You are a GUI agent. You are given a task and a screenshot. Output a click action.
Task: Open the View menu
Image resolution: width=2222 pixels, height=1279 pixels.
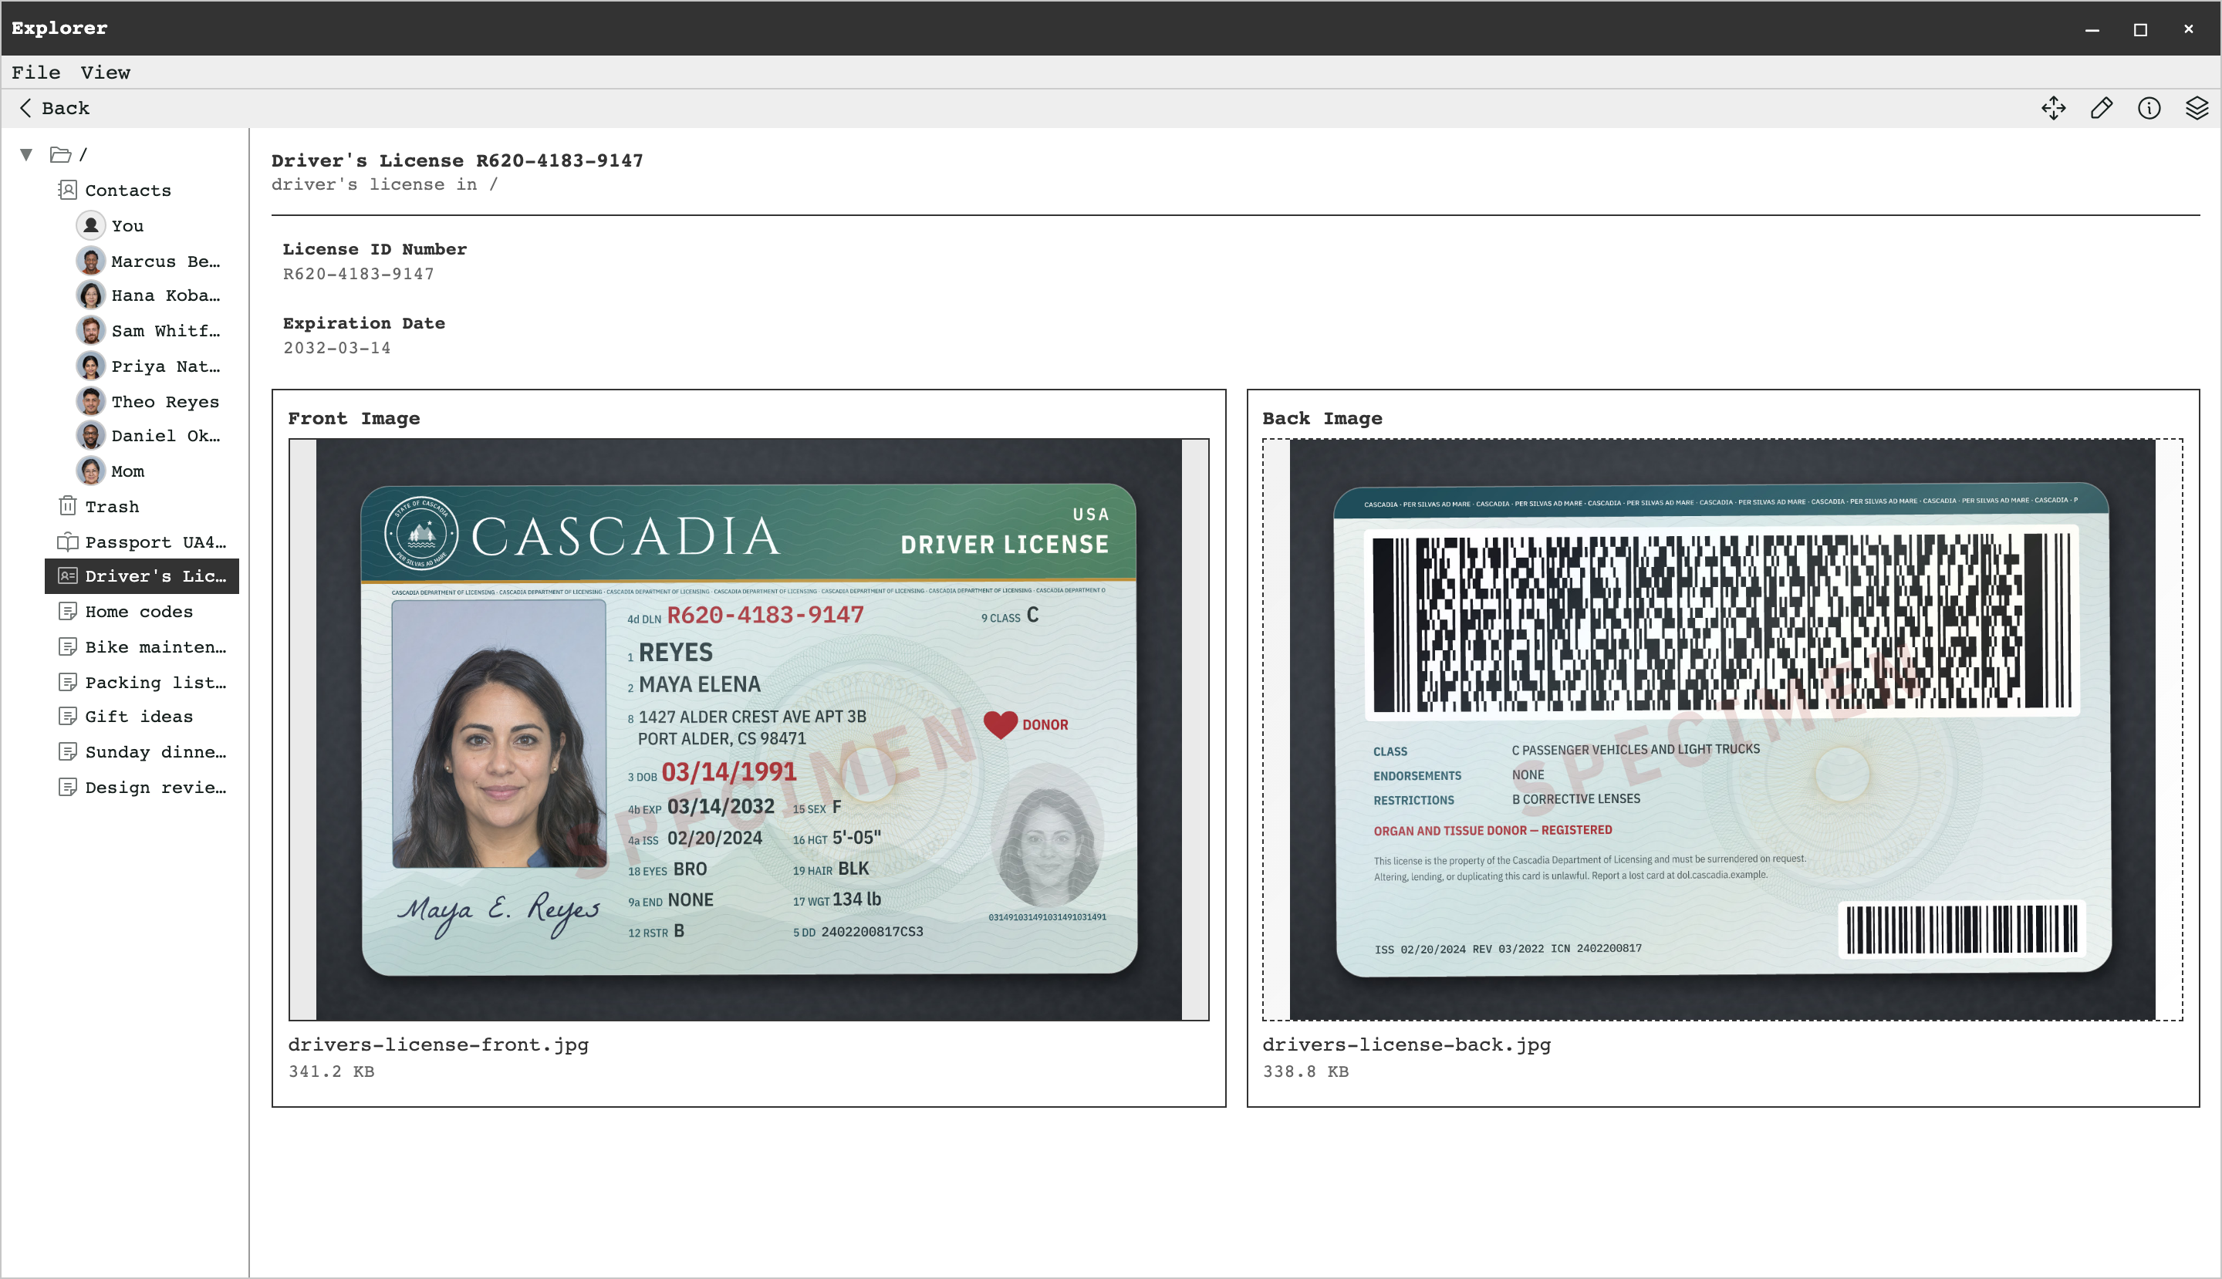(106, 72)
